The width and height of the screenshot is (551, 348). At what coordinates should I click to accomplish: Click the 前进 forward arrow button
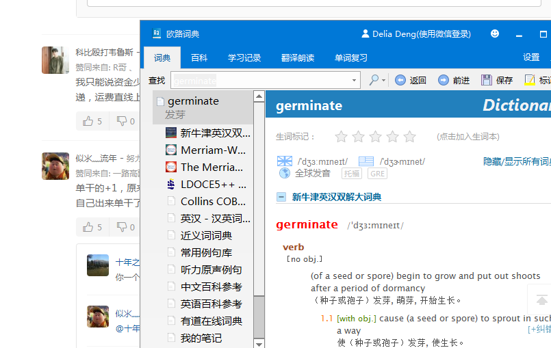pos(454,81)
